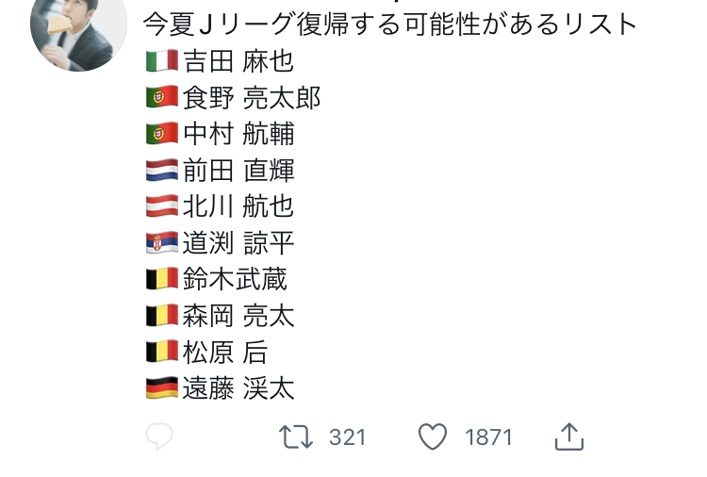Click the Austrian flag beside 北川 航也

coord(162,206)
